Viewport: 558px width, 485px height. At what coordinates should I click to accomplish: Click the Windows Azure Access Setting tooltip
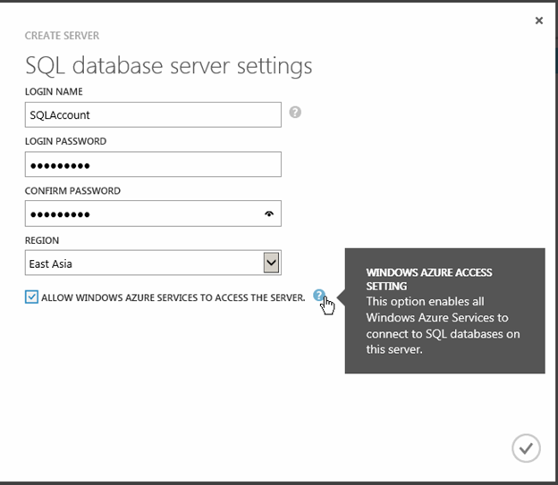click(x=444, y=311)
